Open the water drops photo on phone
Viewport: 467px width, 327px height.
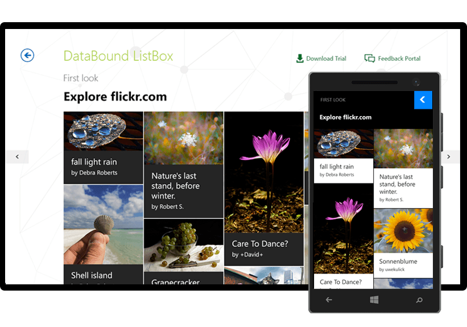pyautogui.click(x=344, y=143)
